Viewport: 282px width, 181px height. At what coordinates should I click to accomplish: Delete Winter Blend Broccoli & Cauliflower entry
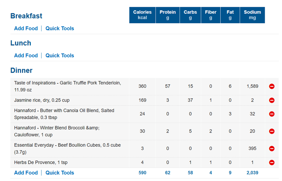tap(272, 131)
